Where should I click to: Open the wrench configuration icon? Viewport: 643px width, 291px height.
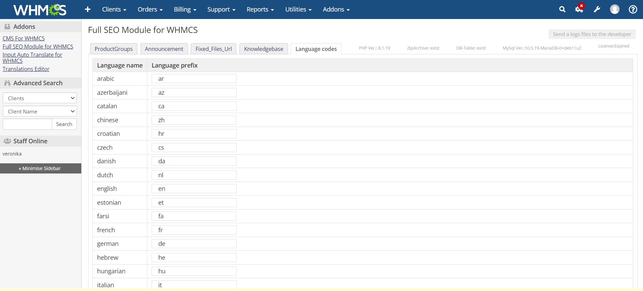597,10
